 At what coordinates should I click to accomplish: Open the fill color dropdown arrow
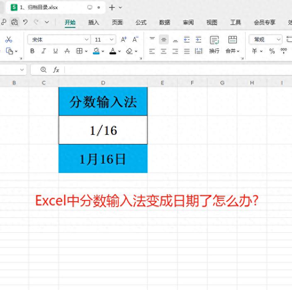[x=103, y=51]
